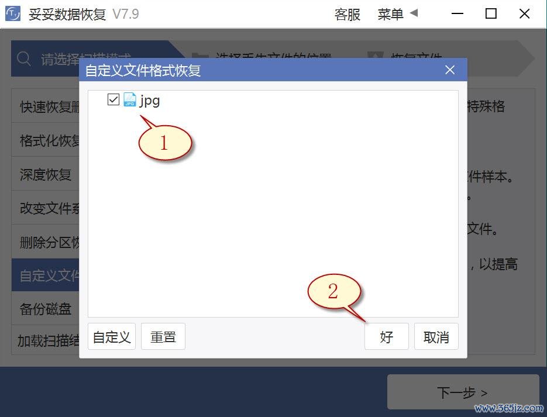Click the JPG file type icon
Image resolution: width=547 pixels, height=417 pixels.
click(x=130, y=99)
